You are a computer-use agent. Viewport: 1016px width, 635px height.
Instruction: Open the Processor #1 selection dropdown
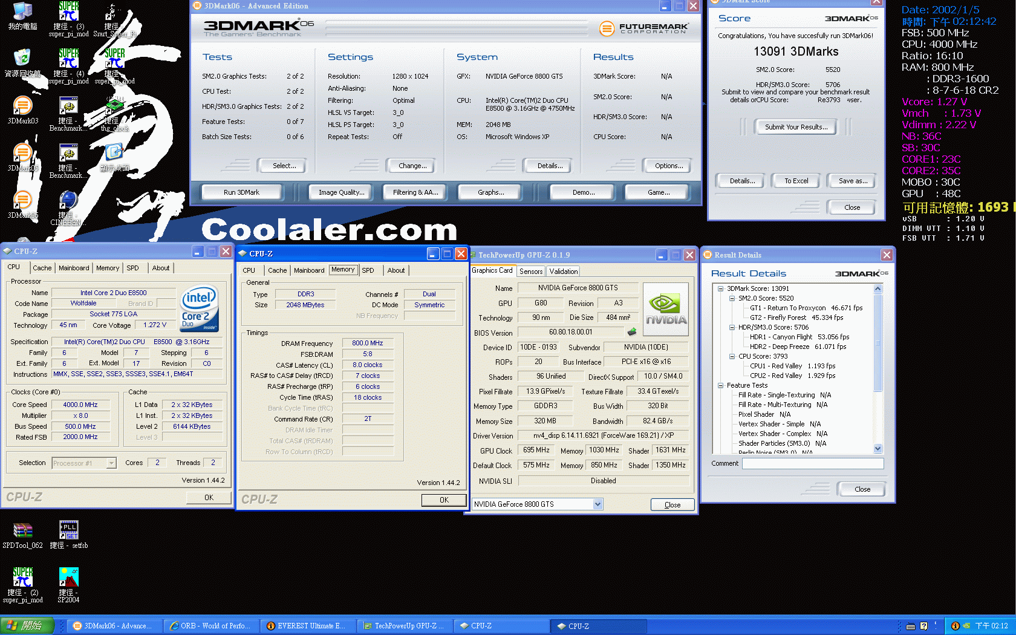(x=111, y=463)
